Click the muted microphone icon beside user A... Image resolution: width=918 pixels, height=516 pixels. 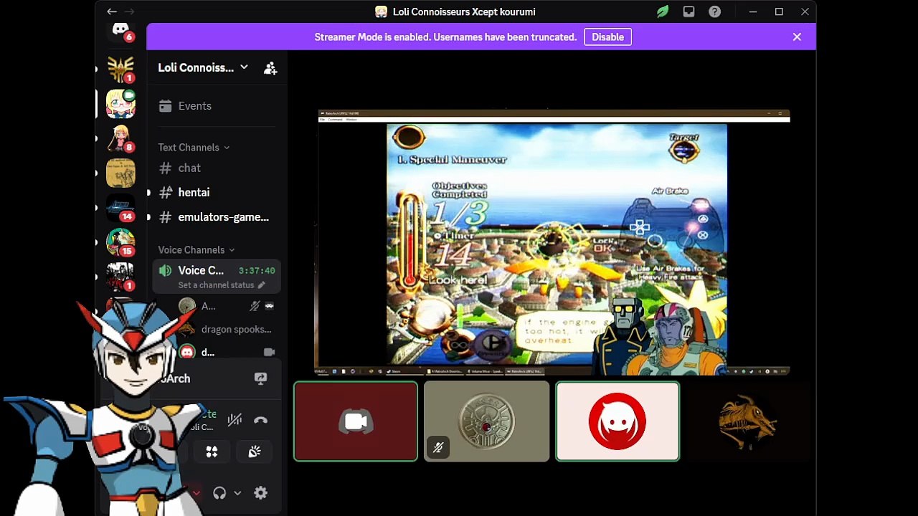(255, 306)
